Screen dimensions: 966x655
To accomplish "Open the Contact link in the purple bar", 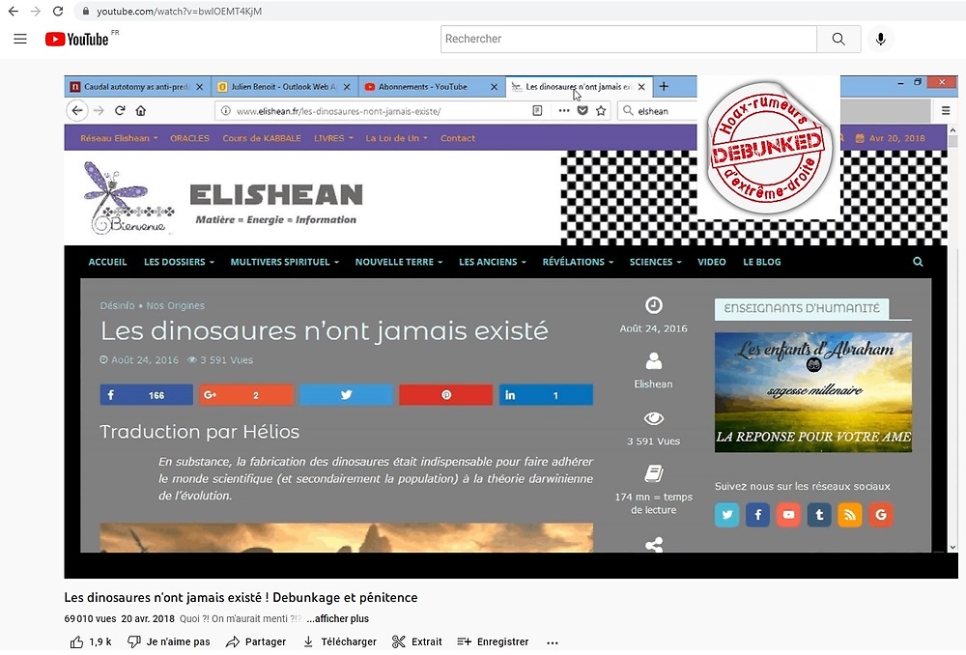I will point(458,138).
